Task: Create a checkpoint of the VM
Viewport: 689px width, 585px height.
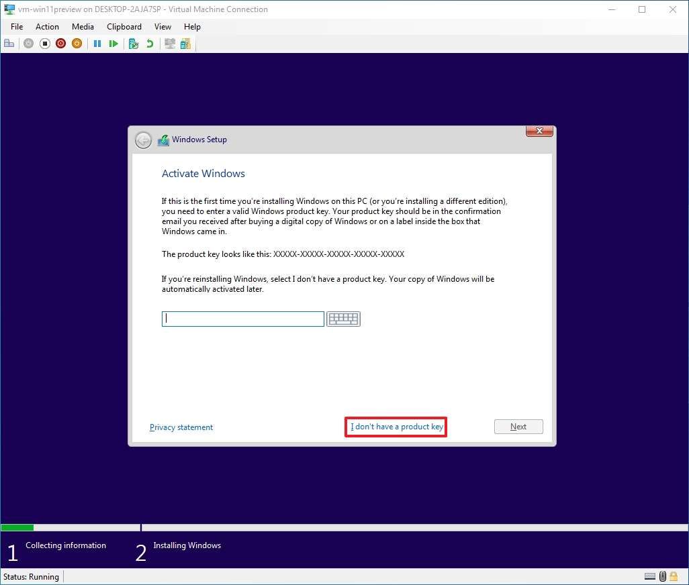Action: point(134,43)
